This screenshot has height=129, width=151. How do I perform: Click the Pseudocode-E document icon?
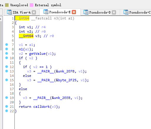coord(46,12)
